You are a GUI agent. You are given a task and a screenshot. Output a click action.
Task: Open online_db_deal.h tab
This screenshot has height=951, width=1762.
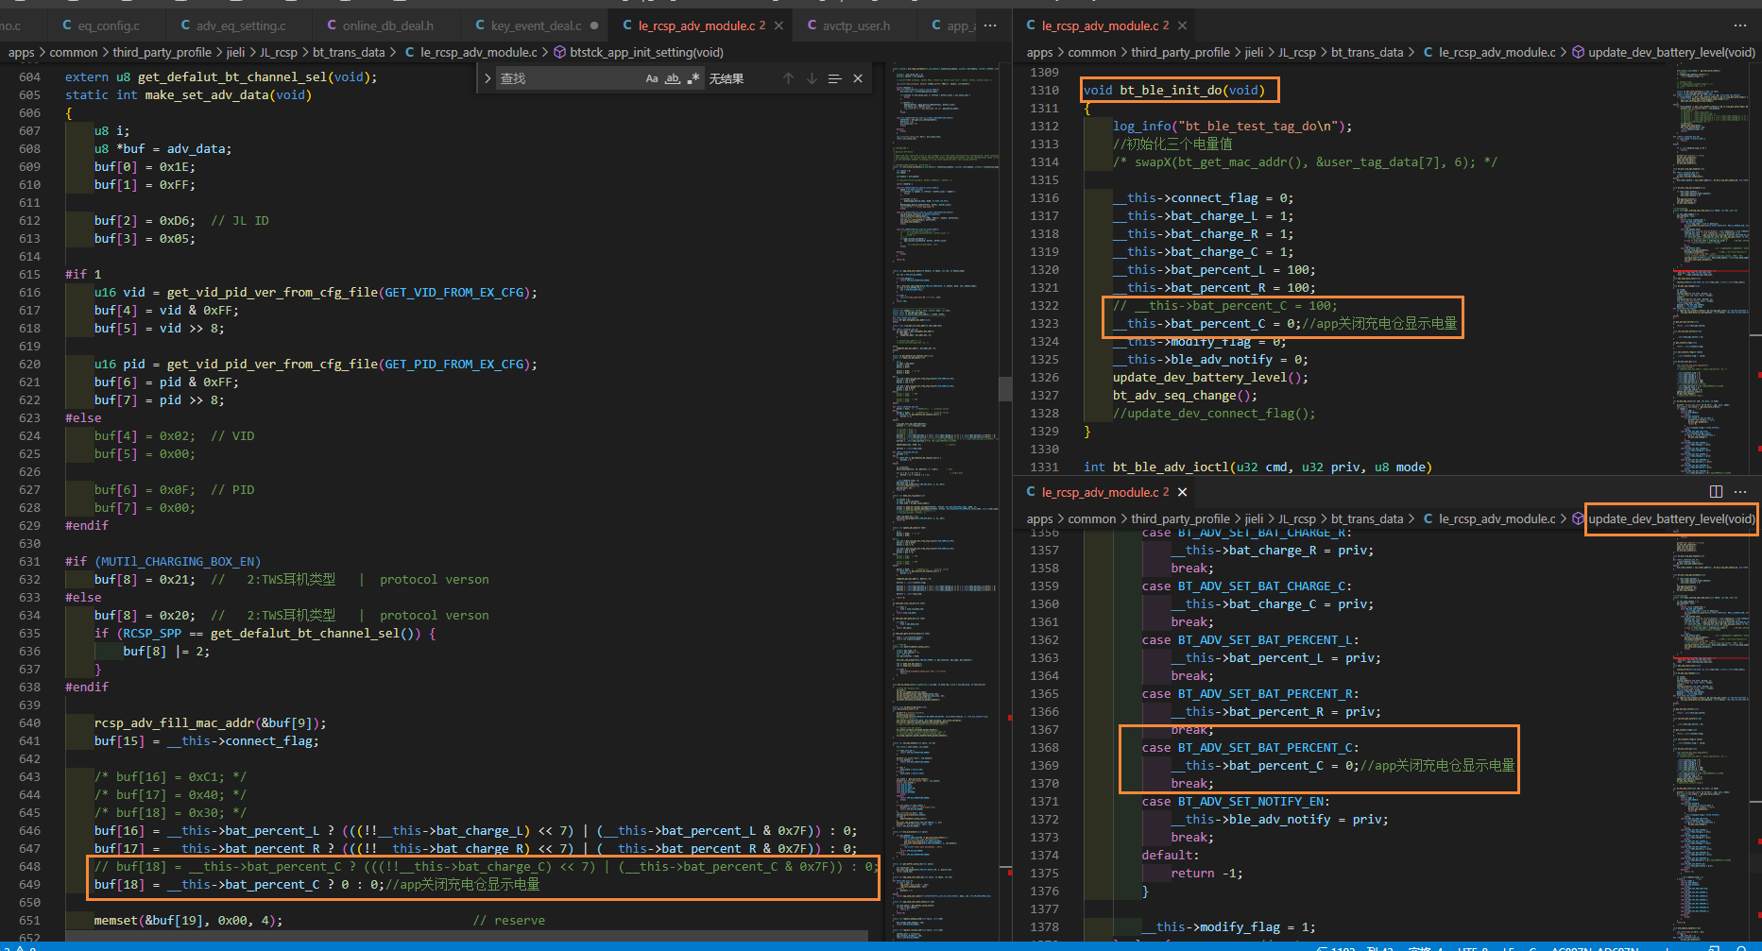pos(380,25)
